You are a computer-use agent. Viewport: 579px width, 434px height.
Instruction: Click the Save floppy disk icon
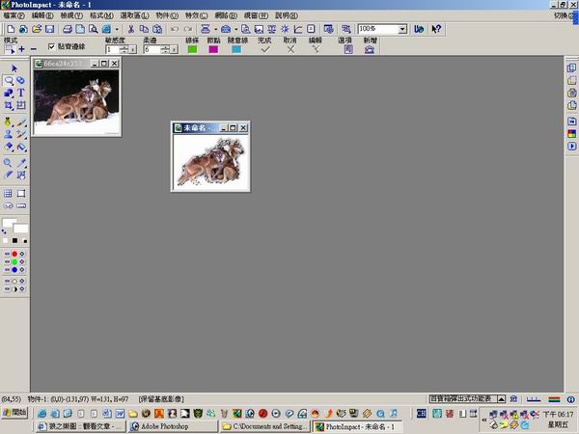pos(49,29)
